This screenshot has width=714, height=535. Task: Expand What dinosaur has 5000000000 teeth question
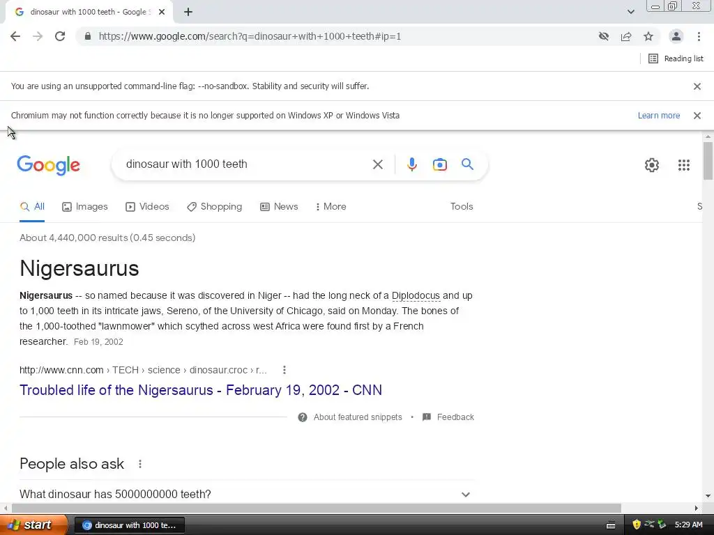coord(248,494)
